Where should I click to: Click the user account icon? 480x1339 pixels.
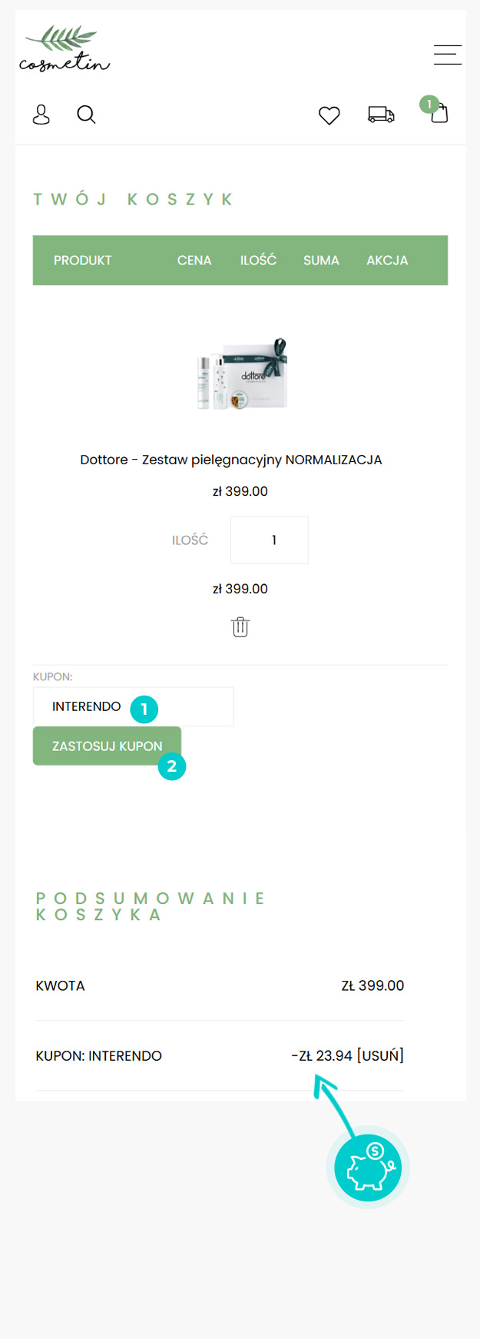click(41, 115)
